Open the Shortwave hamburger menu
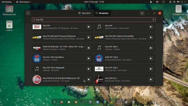 pos(142,13)
